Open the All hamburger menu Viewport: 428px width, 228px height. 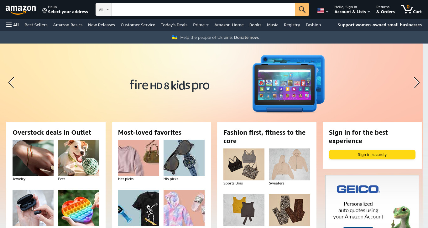click(13, 25)
